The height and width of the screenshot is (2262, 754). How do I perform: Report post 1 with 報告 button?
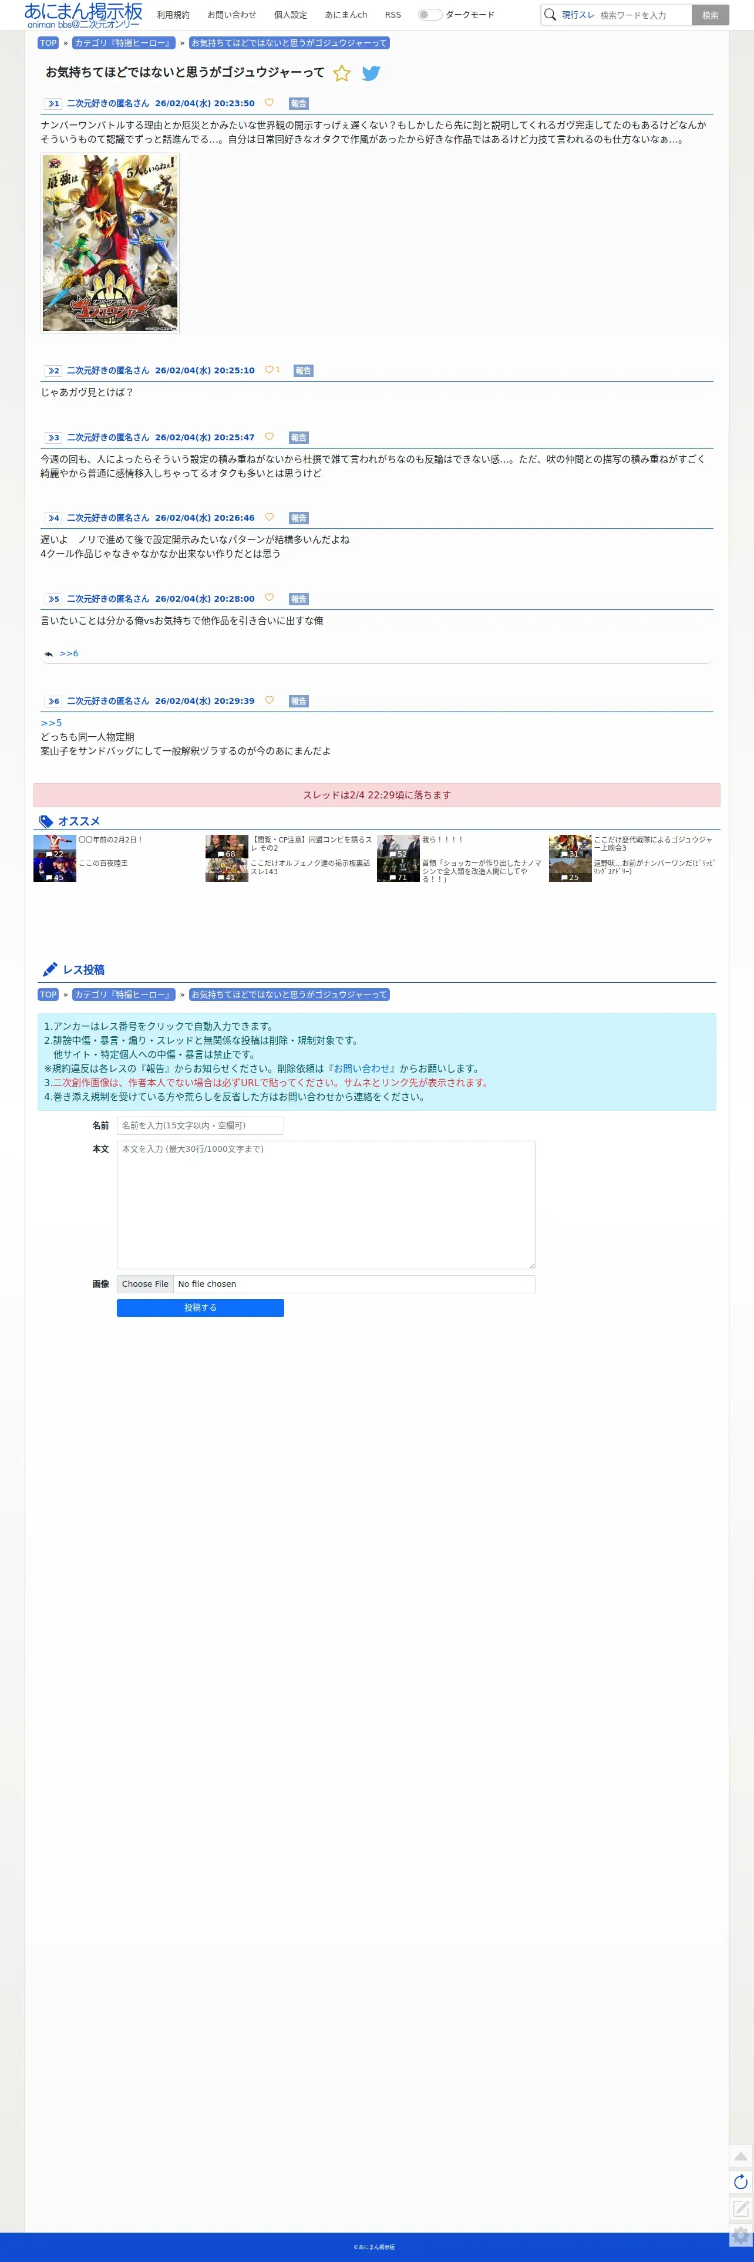coord(299,103)
